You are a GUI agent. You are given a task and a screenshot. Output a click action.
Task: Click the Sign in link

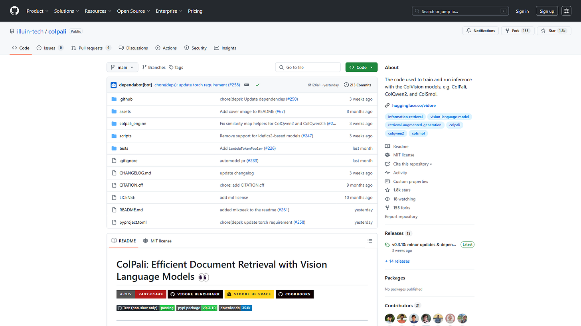point(522,11)
